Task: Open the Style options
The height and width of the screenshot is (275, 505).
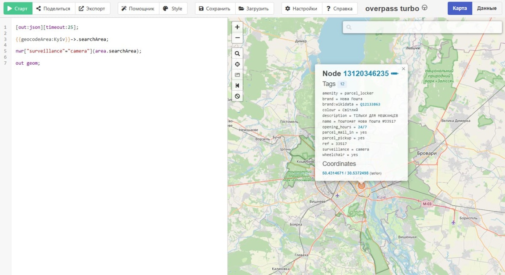Action: coord(173,8)
